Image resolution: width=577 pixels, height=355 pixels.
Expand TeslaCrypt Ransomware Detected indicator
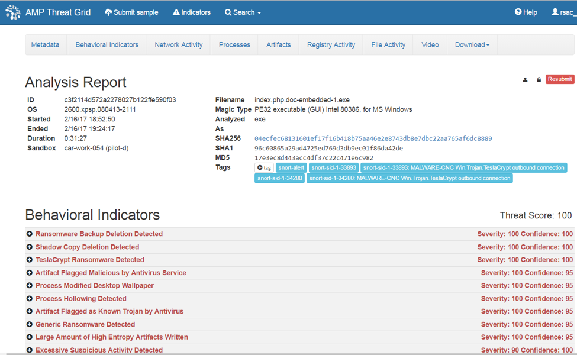point(30,260)
